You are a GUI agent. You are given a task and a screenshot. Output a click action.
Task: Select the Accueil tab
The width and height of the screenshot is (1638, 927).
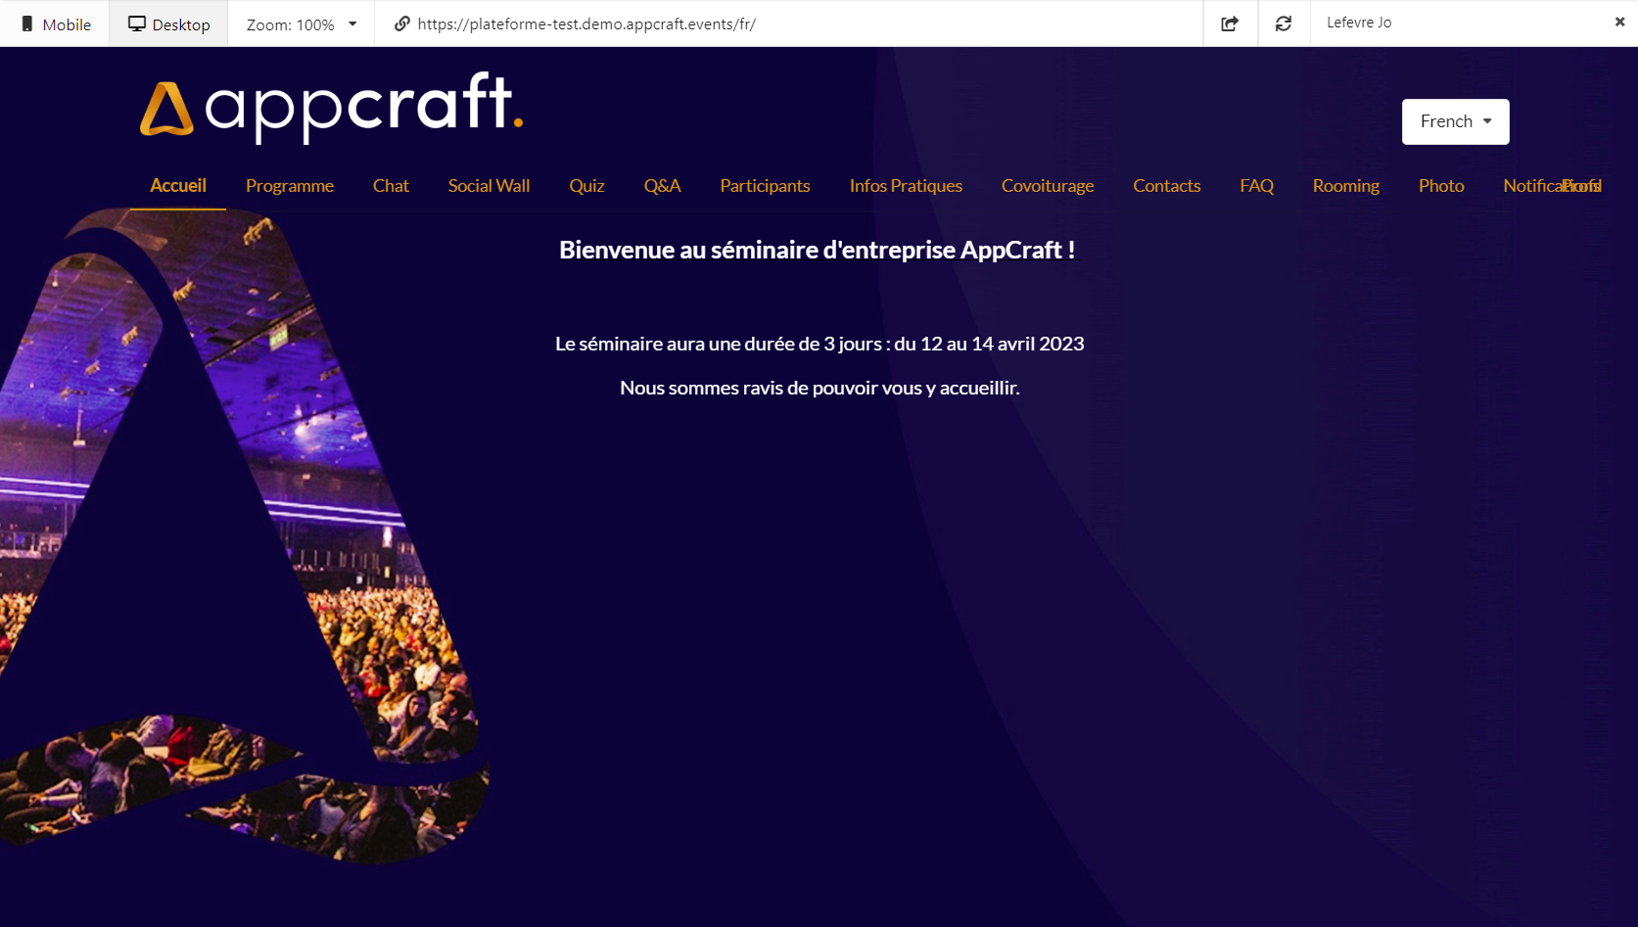pos(178,186)
